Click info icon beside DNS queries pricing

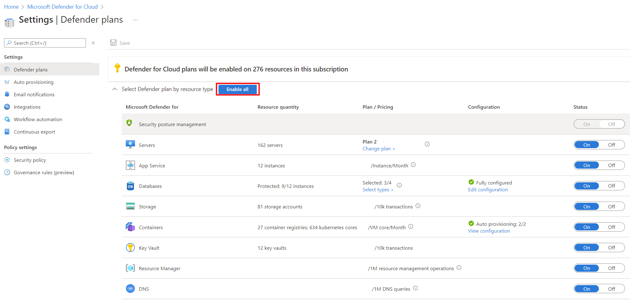click(415, 288)
